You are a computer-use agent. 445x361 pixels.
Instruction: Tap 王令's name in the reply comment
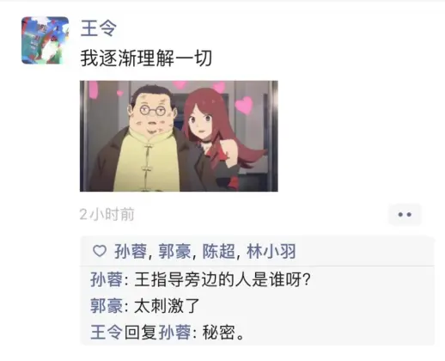point(107,333)
